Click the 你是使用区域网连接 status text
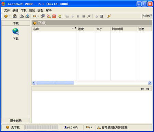Image resolution: width=154 pixels, height=132 pixels. 115,127
